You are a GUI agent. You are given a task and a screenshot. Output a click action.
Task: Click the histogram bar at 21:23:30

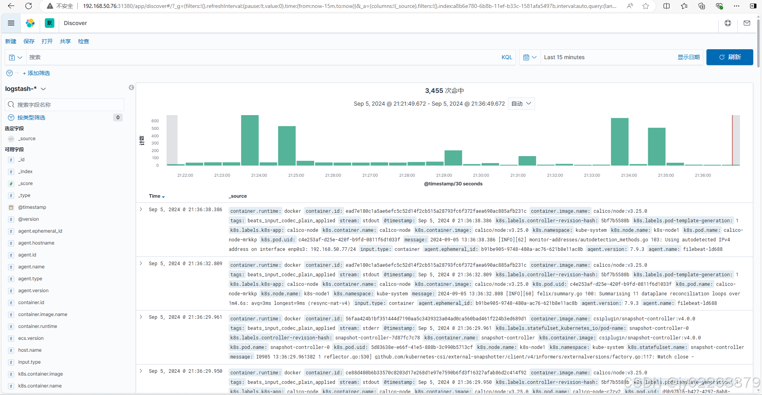click(x=250, y=140)
